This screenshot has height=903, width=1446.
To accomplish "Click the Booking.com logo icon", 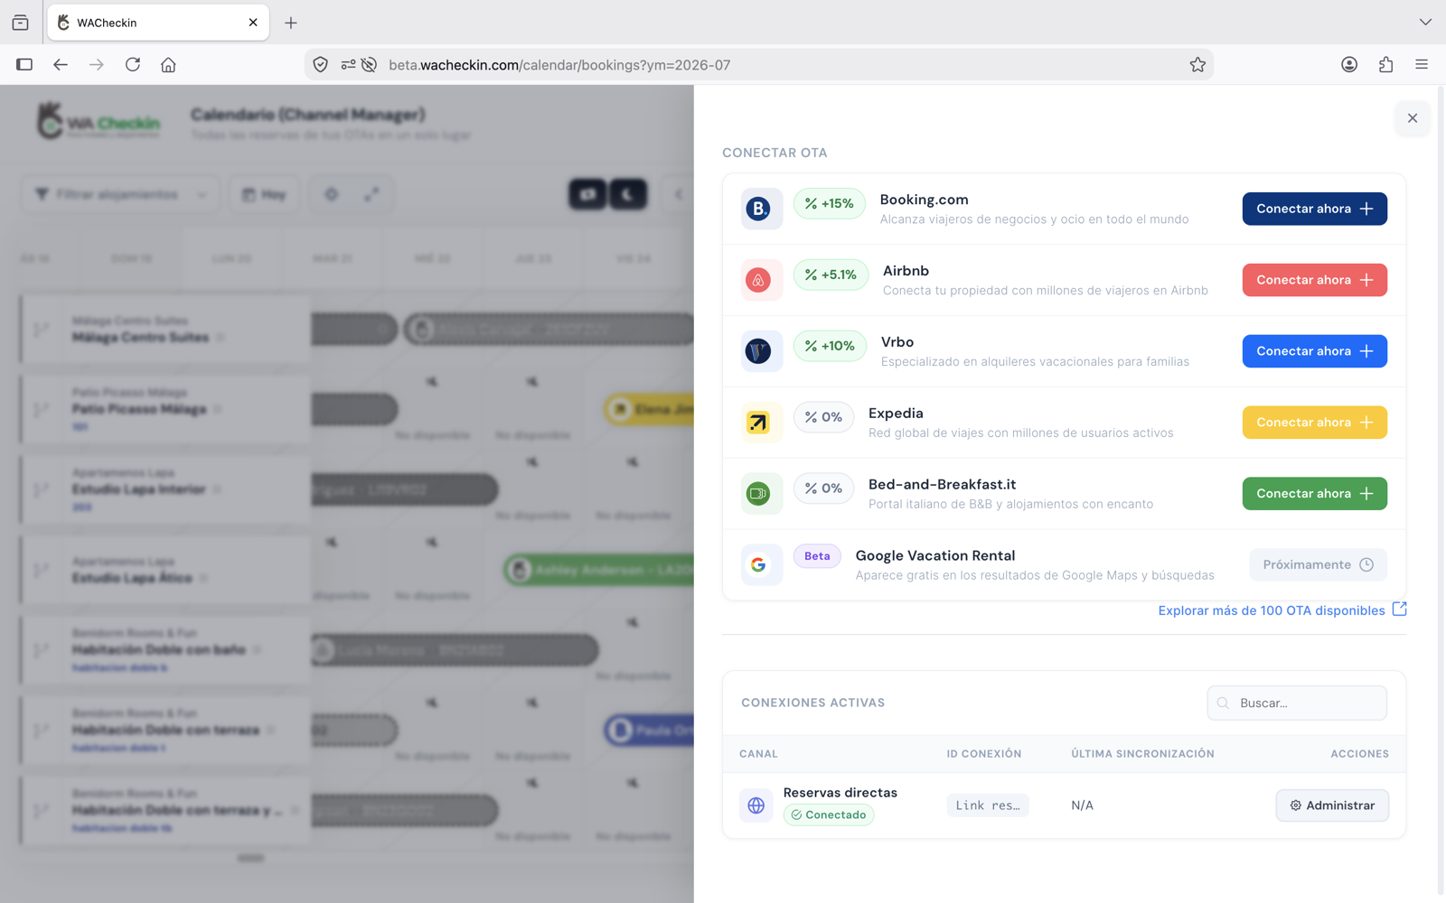I will pos(762,209).
